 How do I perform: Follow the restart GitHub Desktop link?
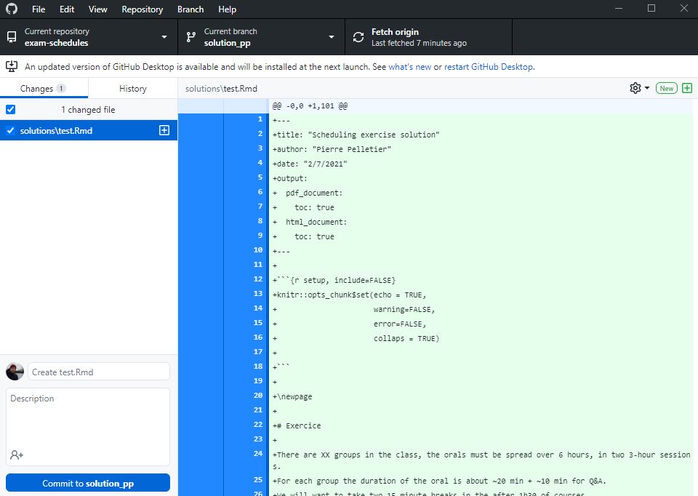tap(489, 67)
